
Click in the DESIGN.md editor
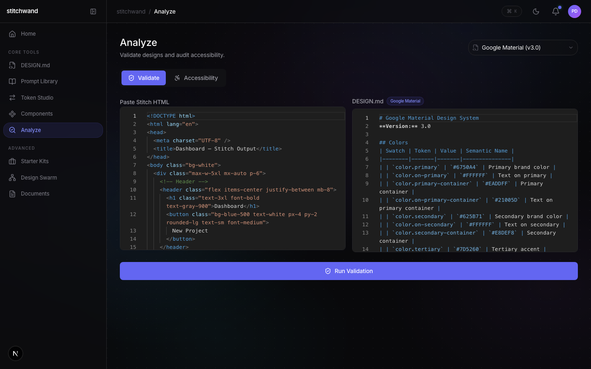(x=465, y=180)
